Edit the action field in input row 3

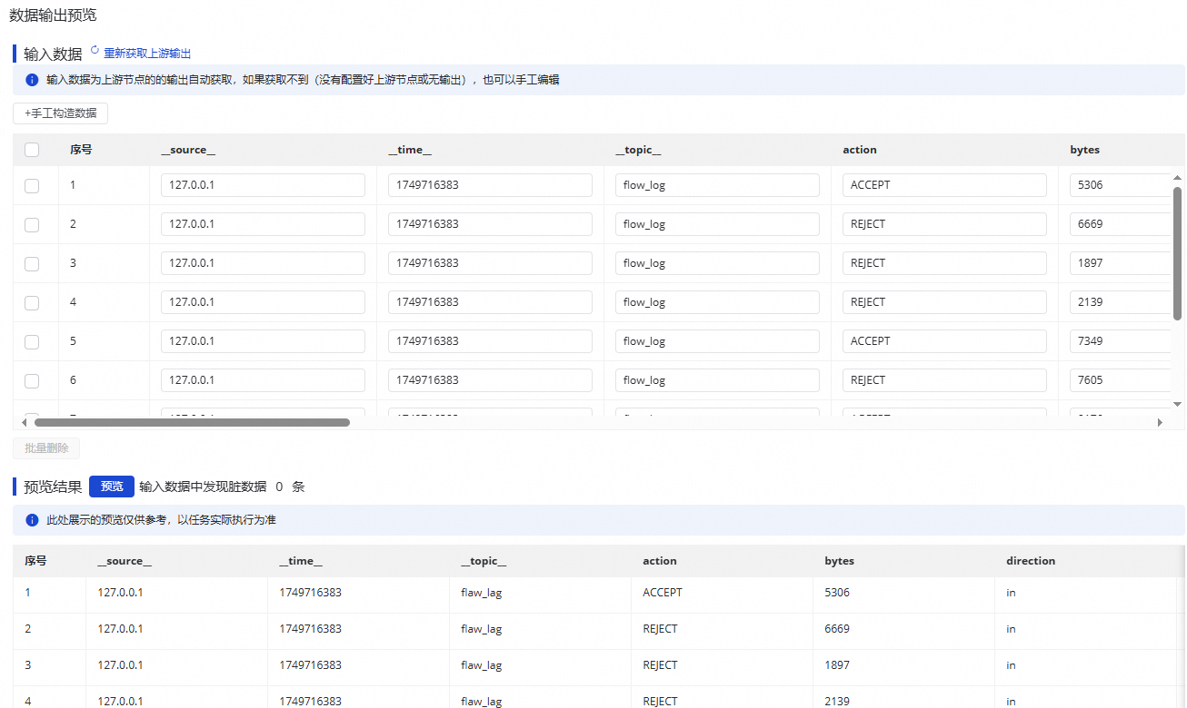click(x=944, y=263)
